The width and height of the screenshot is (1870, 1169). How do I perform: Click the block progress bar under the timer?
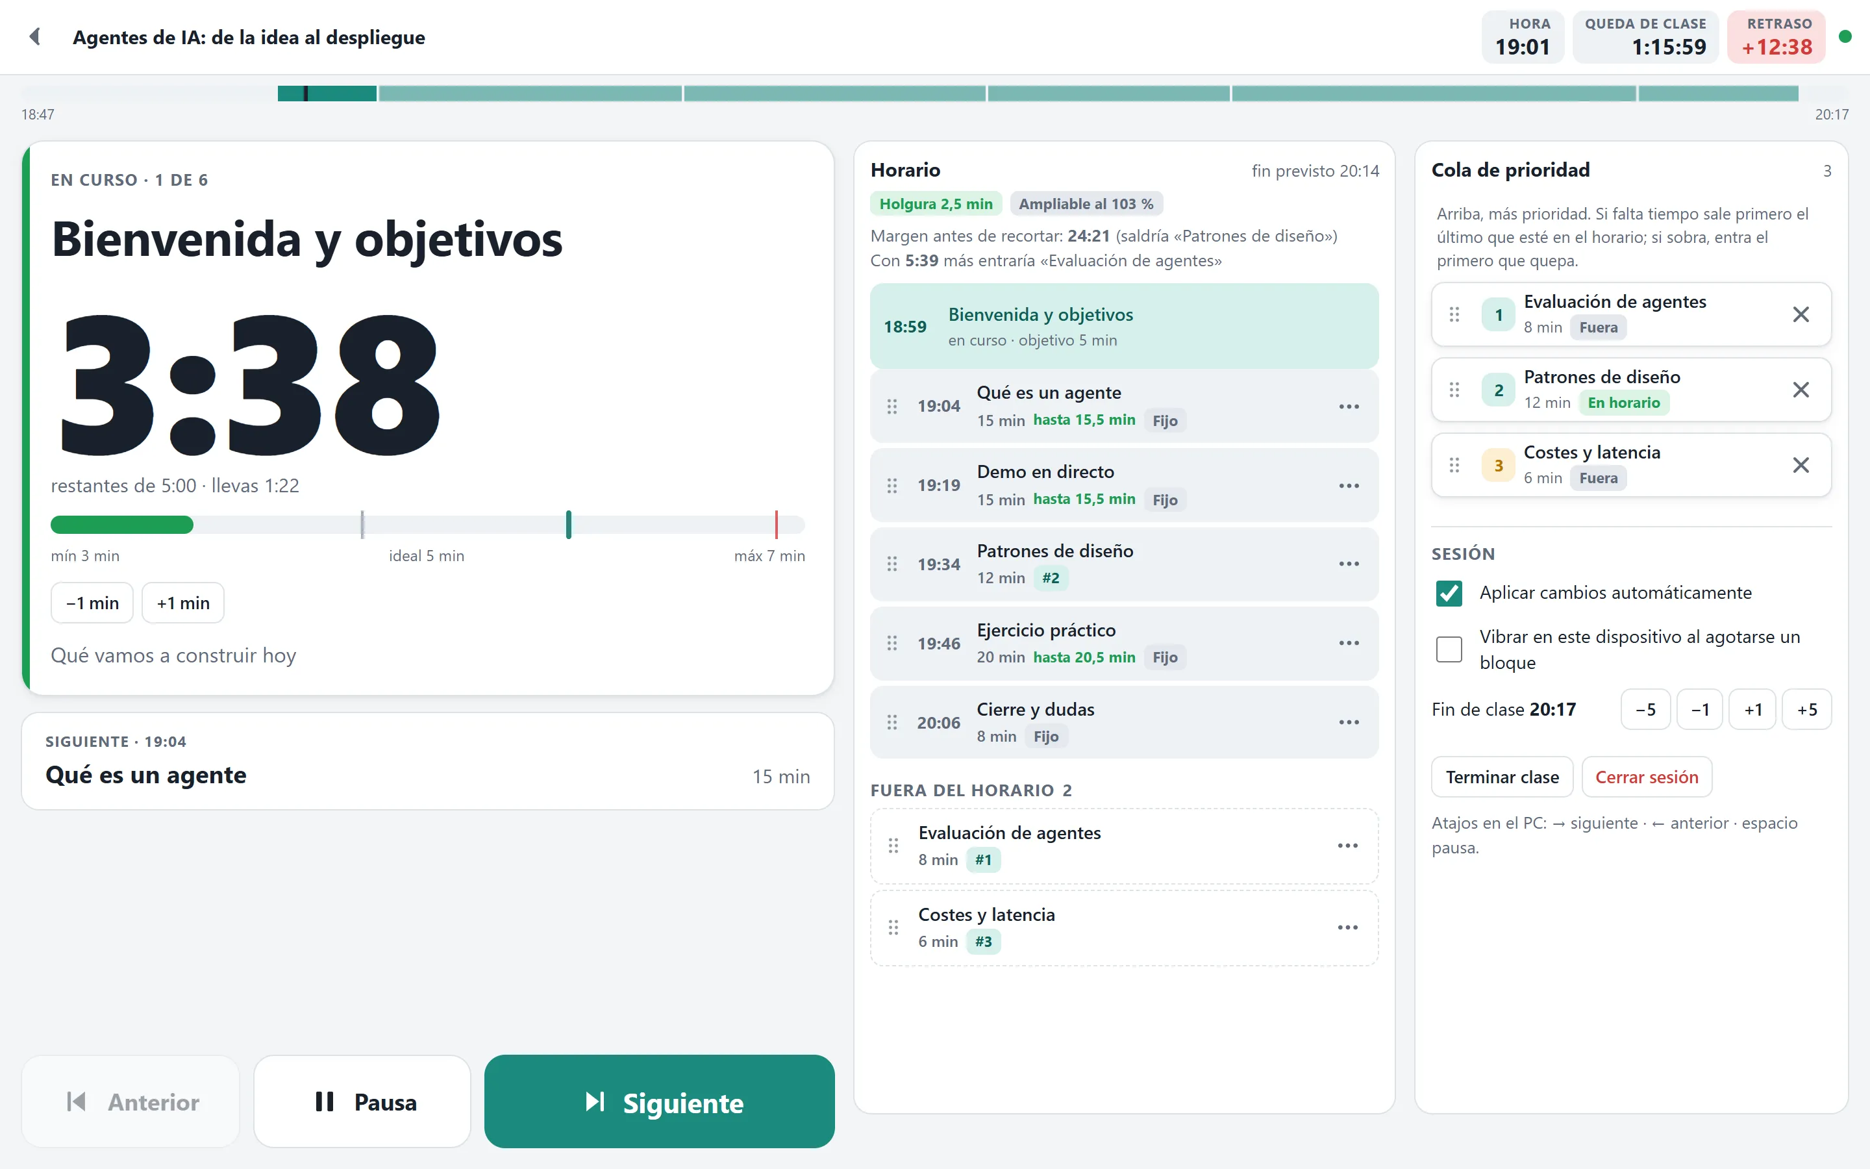427,525
